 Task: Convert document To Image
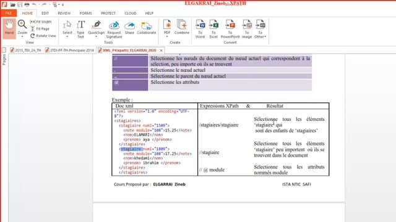pyautogui.click(x=247, y=29)
